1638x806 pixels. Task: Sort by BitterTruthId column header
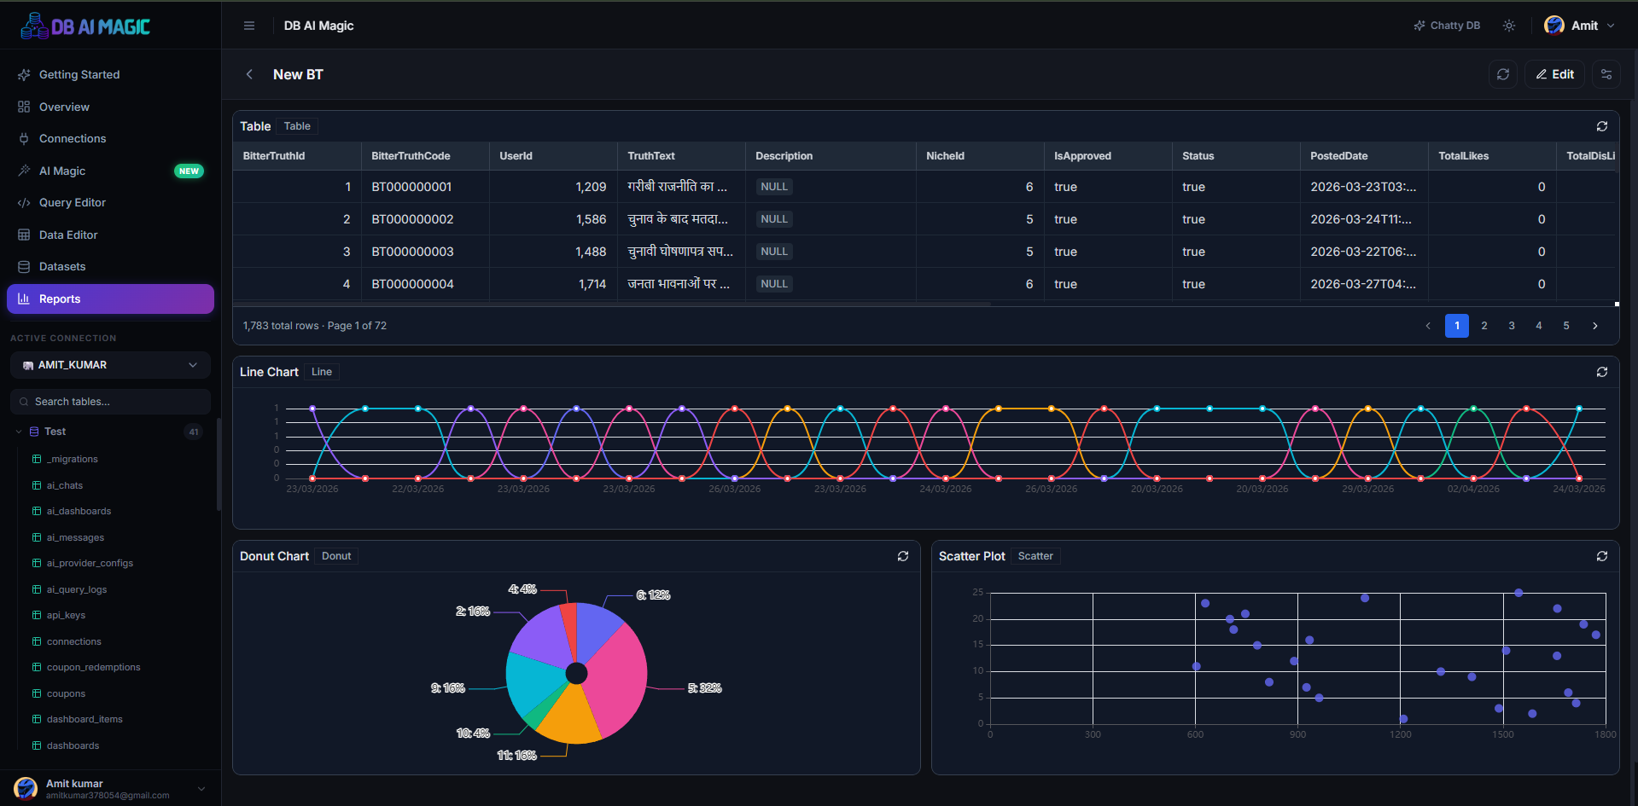point(297,156)
